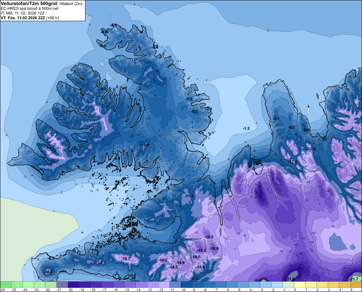Click the valid time 'VT: Fös. 13.02.2026 22Z'
Viewport: 362px width, 292px height.
click(x=23, y=18)
